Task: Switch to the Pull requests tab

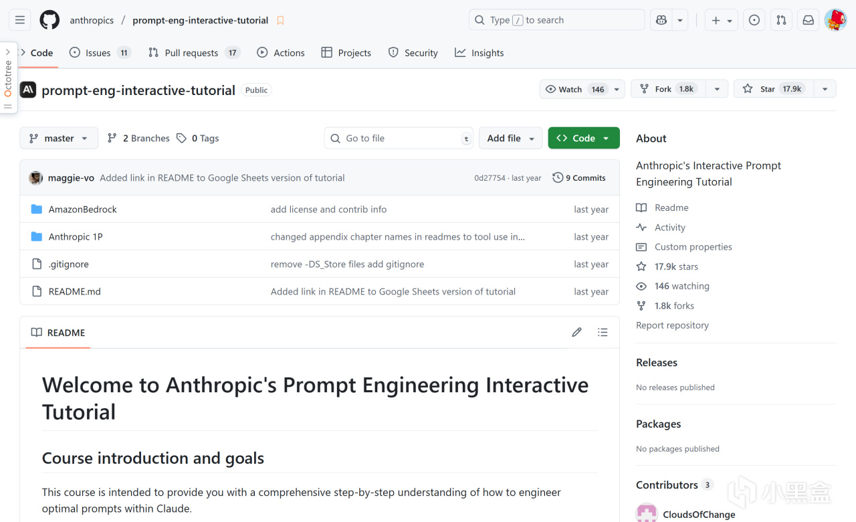Action: pyautogui.click(x=194, y=53)
